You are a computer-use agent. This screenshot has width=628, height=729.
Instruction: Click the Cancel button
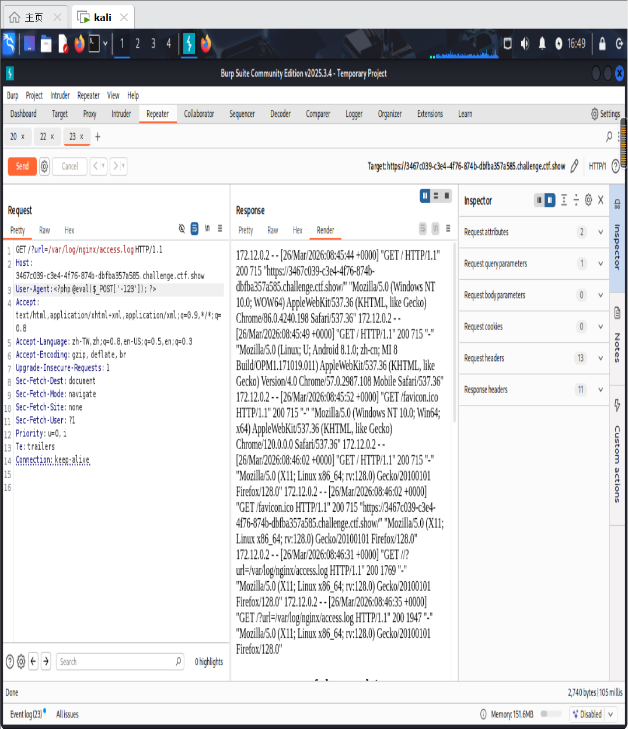click(70, 166)
